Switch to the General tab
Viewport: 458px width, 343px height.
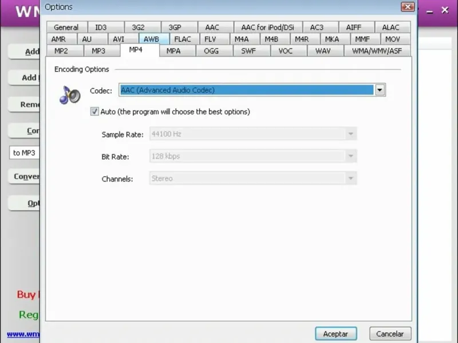66,27
